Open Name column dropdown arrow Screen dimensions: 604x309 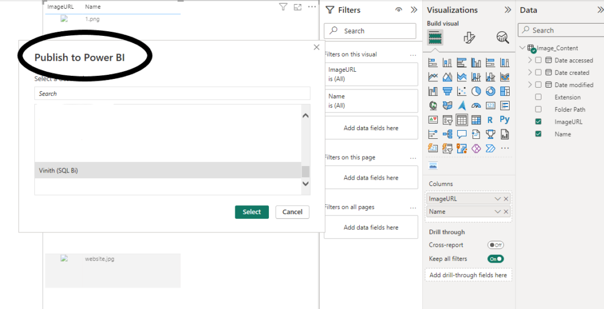click(x=498, y=212)
